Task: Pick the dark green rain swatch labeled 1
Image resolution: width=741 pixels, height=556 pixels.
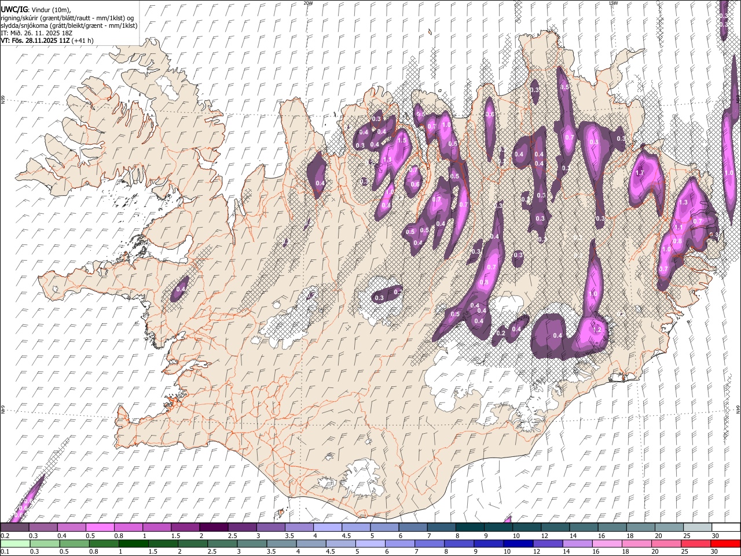Action: [x=134, y=543]
